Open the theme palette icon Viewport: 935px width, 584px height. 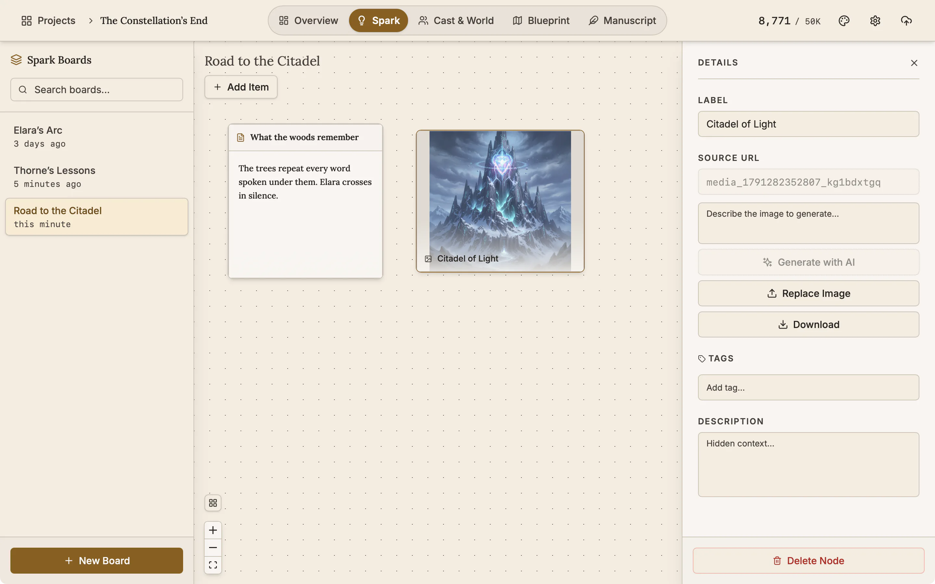pyautogui.click(x=844, y=20)
